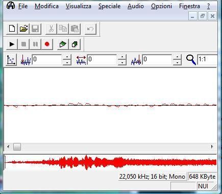222x194 pixels.
Task: Click the waveform scrollbar thumb
Action: click(x=17, y=147)
